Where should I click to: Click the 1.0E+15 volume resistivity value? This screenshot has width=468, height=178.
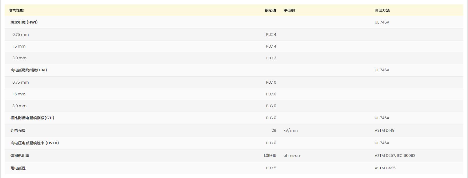[270, 156]
